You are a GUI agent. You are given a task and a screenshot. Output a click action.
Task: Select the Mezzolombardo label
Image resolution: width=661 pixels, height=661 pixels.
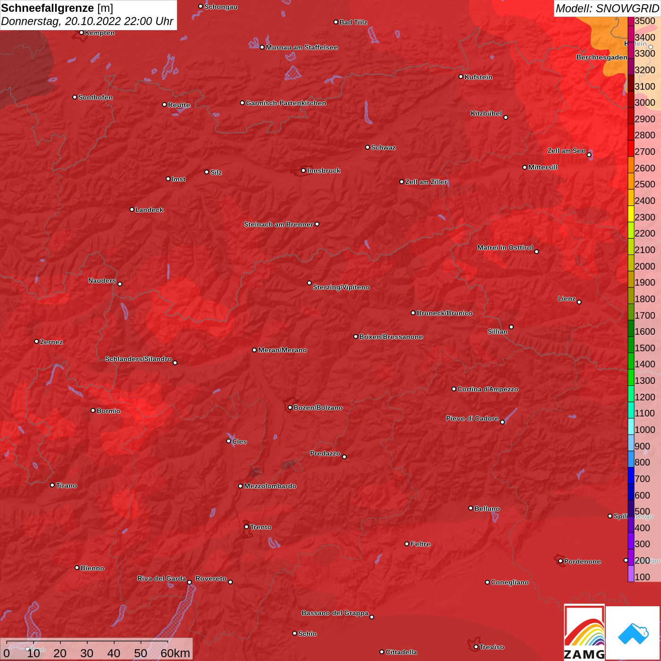tap(270, 486)
